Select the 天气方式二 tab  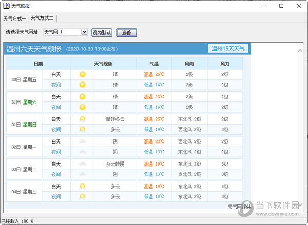coord(42,18)
